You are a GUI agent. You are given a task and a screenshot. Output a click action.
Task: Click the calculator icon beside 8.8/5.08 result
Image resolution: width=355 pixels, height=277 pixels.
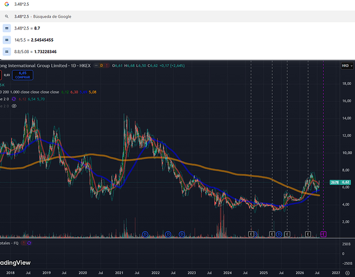tap(7, 52)
